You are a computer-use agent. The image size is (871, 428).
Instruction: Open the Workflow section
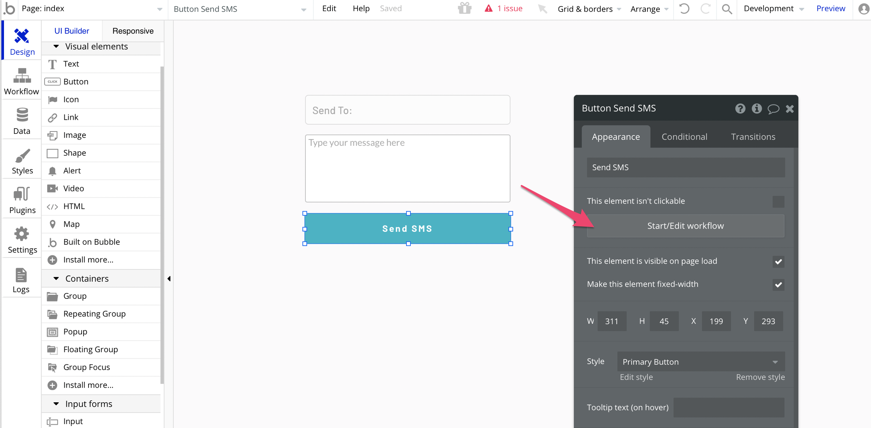tap(22, 81)
